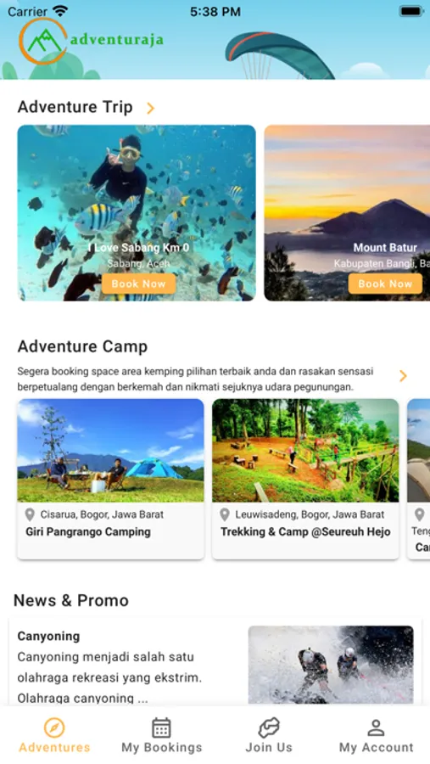Open the Canyoning news photo
The image size is (430, 764).
point(331,665)
